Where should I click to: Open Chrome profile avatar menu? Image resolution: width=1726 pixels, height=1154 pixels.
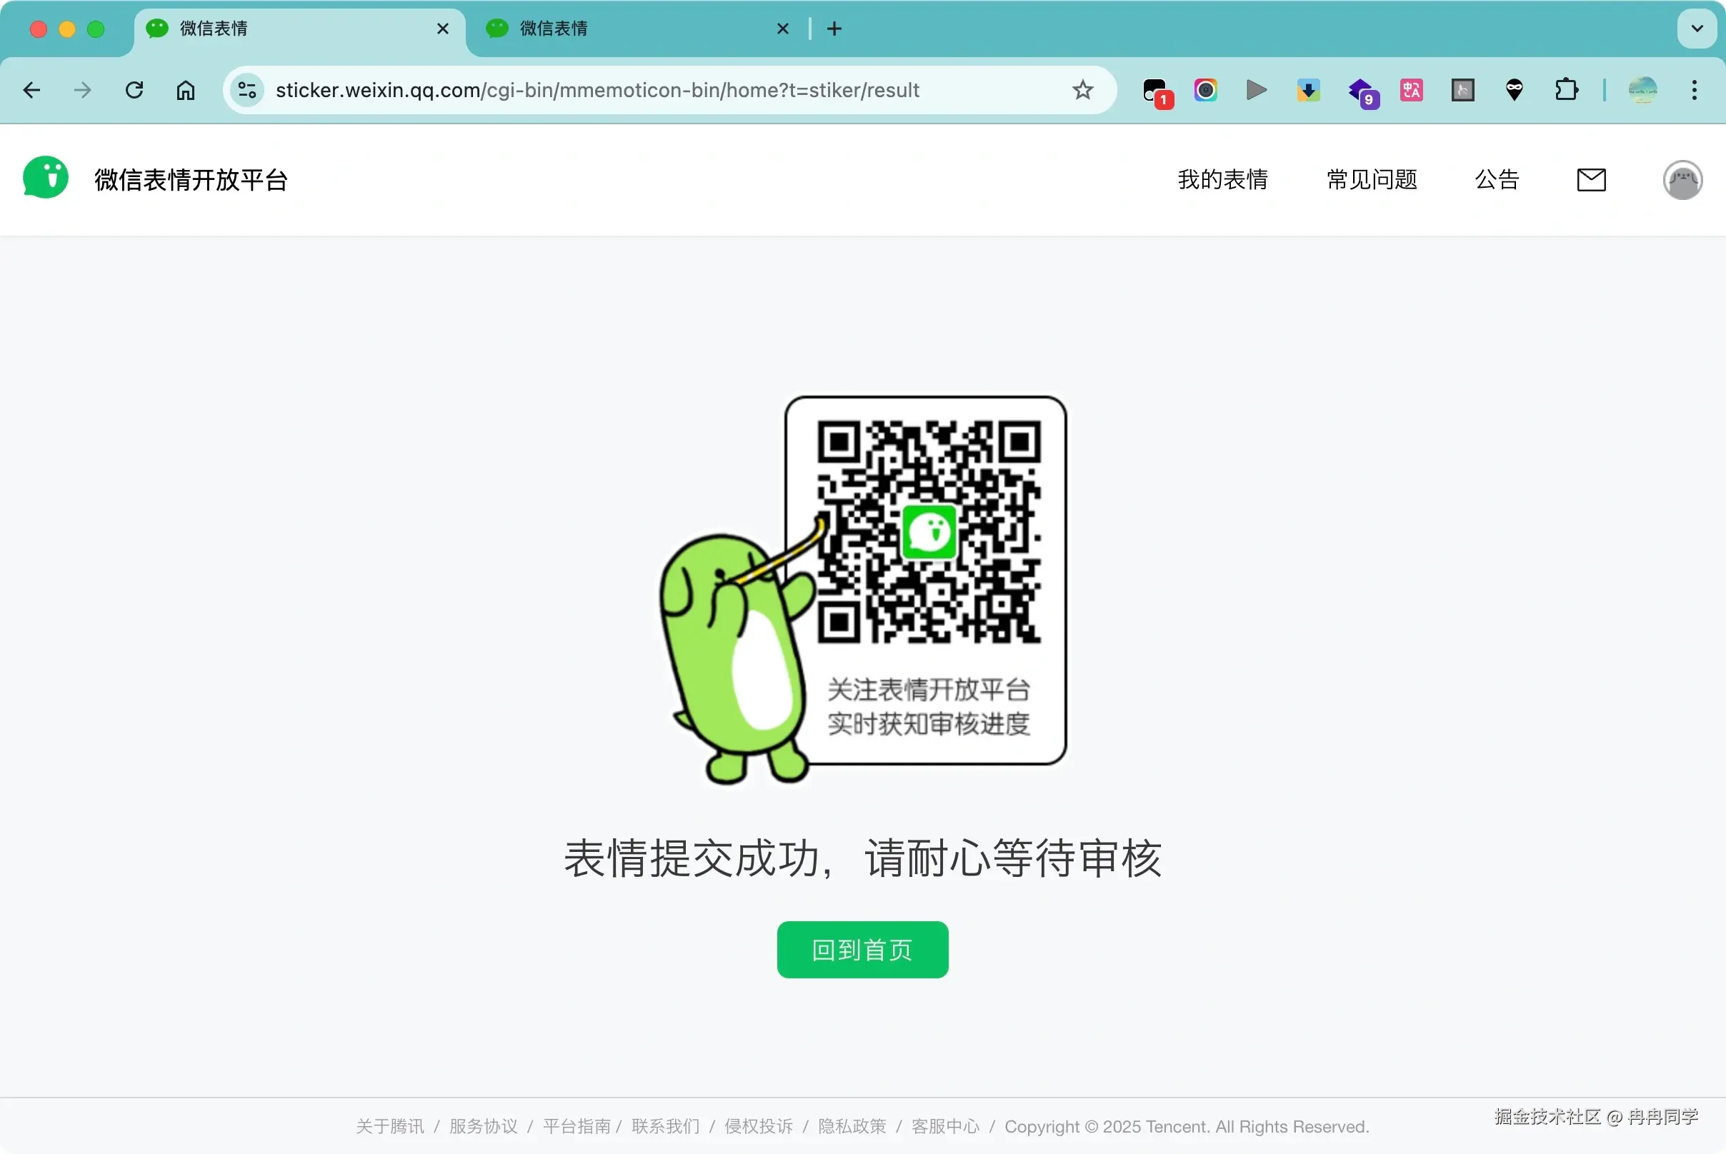click(x=1643, y=90)
